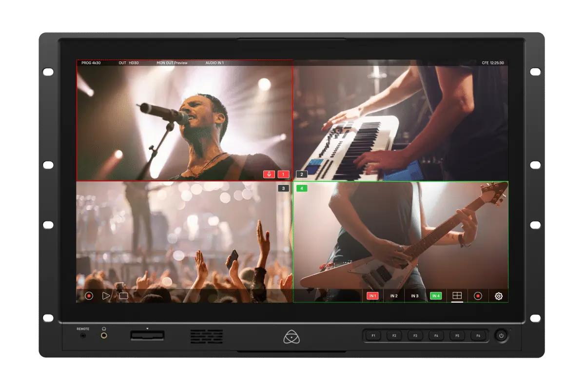585x390 pixels.
Task: Open the AUDIO IN 1 menu
Action: 214,63
